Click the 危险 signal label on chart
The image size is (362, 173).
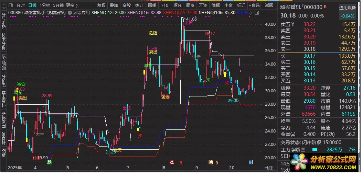pos(153,33)
